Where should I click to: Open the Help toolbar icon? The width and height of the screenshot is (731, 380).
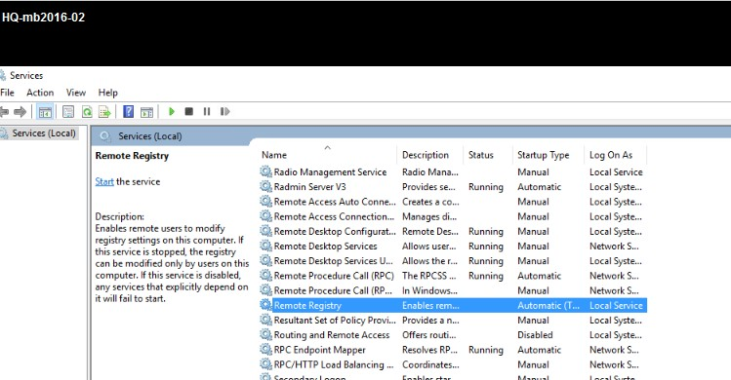(128, 112)
